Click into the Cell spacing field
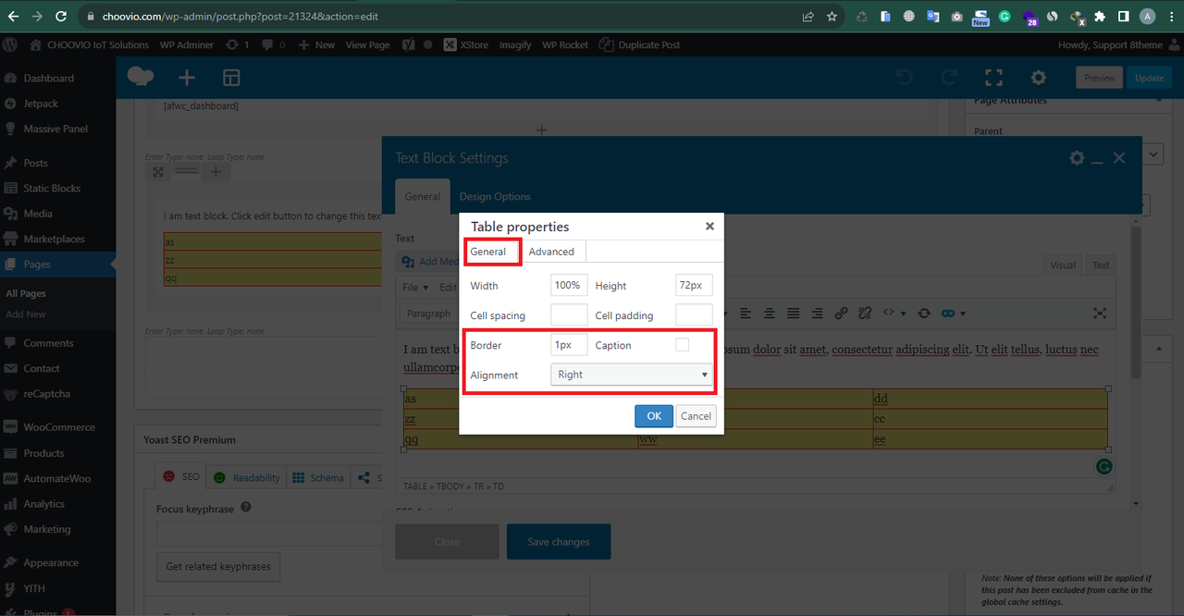Image resolution: width=1184 pixels, height=616 pixels. tap(569, 315)
